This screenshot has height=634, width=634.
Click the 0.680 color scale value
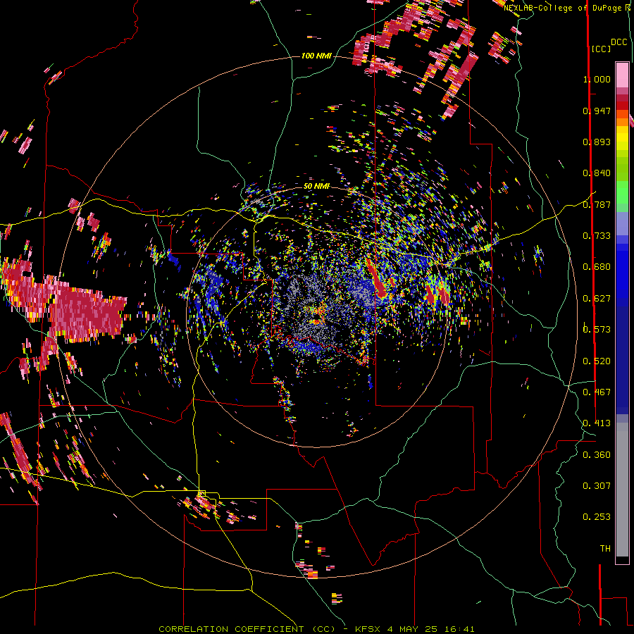pos(597,267)
